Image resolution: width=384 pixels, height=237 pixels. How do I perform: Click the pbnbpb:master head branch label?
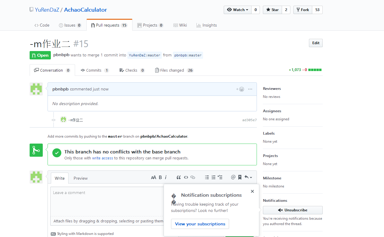(x=188, y=55)
